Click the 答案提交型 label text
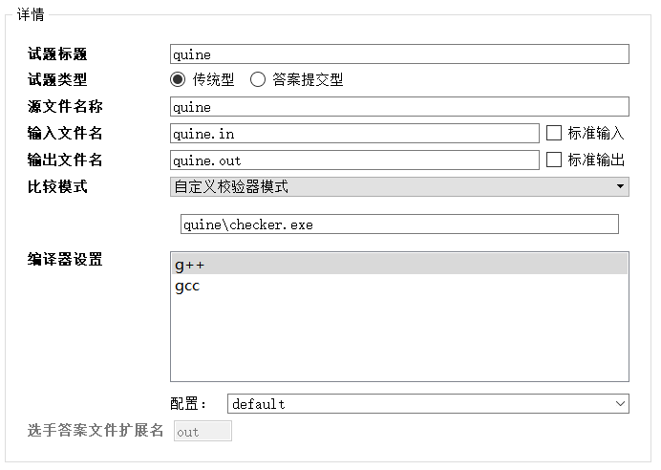661x470 pixels. [301, 80]
